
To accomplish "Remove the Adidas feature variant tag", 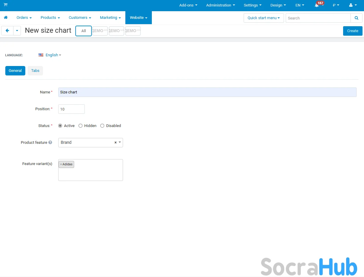I will [x=61, y=164].
